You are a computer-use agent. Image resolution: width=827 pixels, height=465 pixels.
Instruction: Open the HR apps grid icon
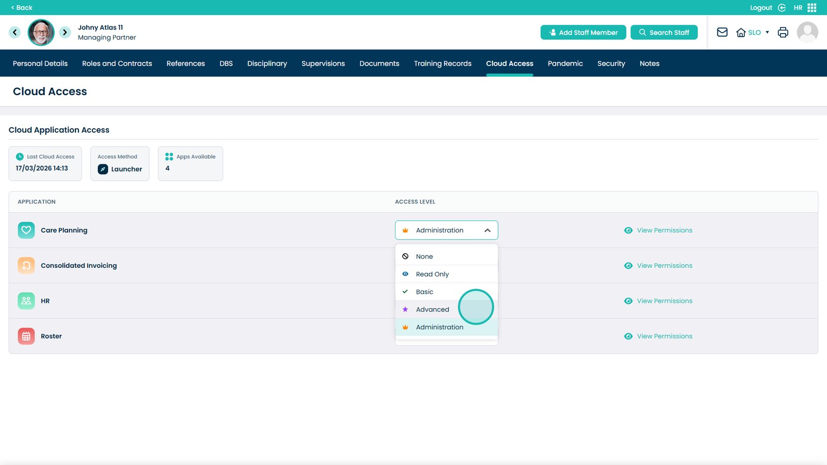pos(812,8)
